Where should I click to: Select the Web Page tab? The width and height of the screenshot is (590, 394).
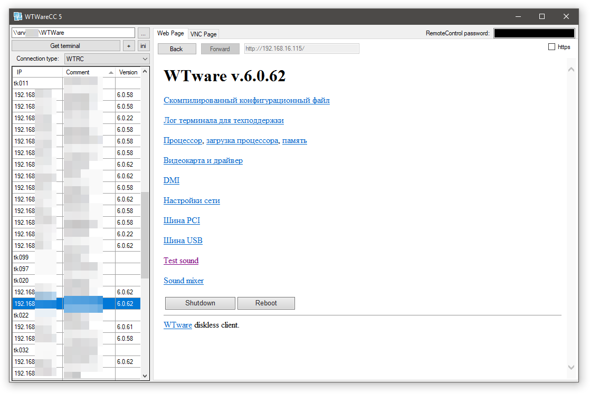pos(170,33)
